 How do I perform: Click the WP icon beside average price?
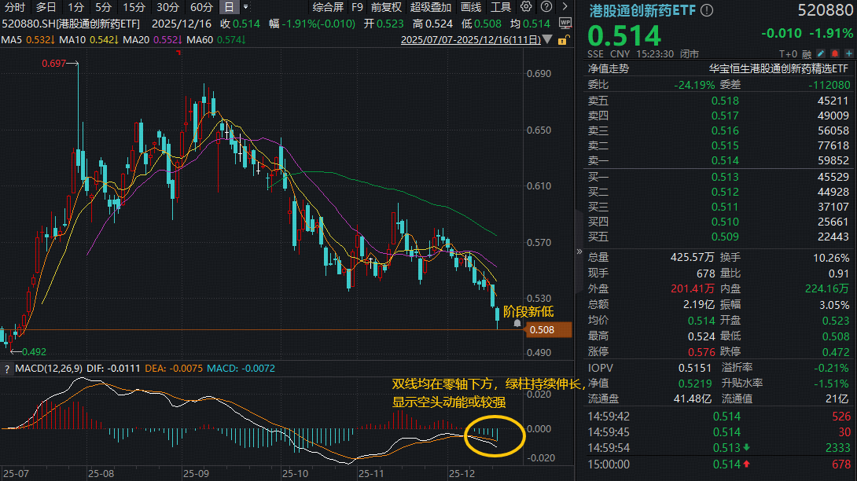point(565,24)
